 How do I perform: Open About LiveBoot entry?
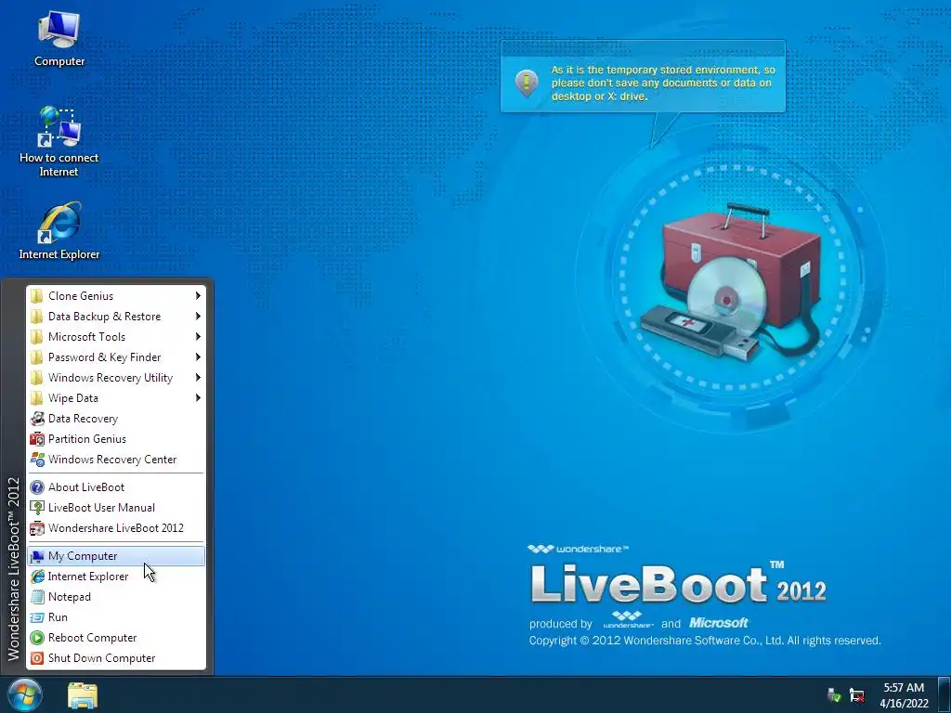click(116, 487)
